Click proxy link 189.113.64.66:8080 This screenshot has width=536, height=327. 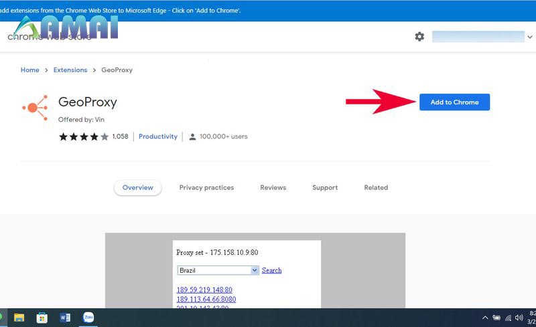pyautogui.click(x=206, y=300)
